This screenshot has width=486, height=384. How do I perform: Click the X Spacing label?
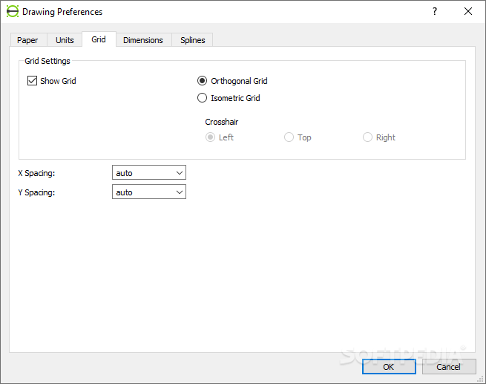pos(36,173)
